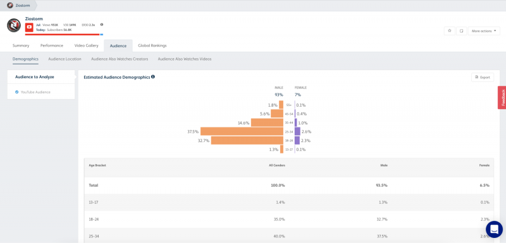Open the red Feedback side tab
Screen dimensions: 506x243
(502, 98)
